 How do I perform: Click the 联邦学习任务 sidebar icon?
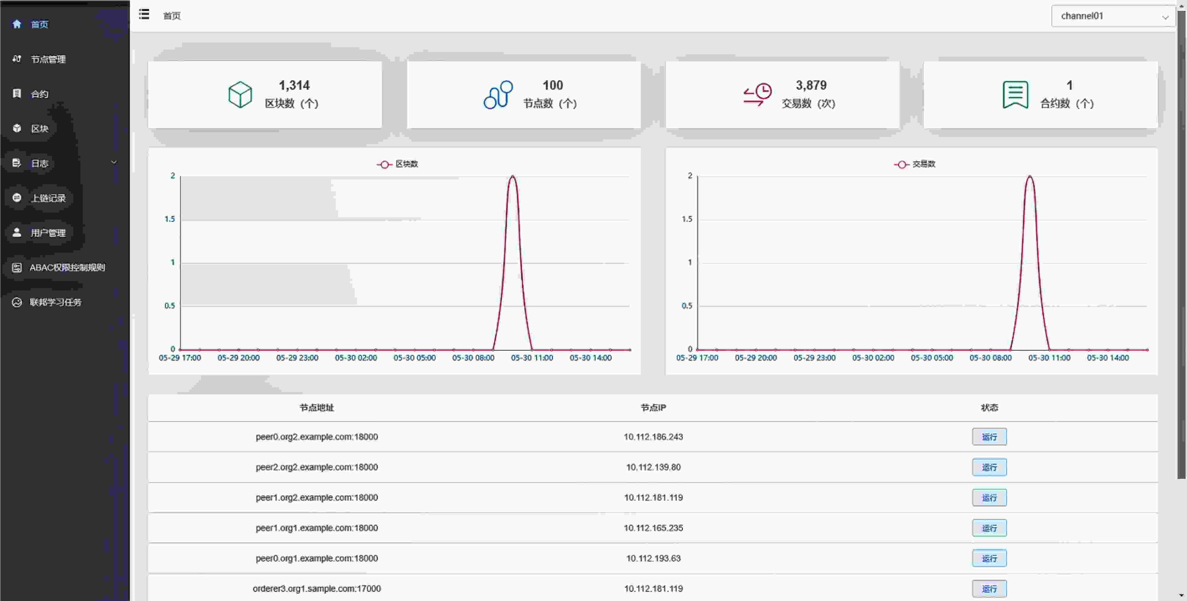click(17, 302)
